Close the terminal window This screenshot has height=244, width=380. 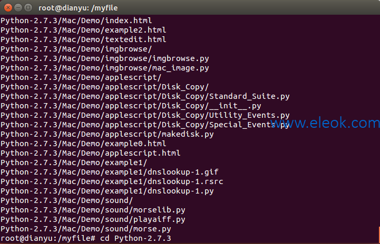click(8, 8)
